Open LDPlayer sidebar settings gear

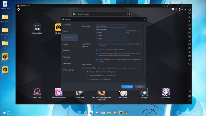(190, 10)
